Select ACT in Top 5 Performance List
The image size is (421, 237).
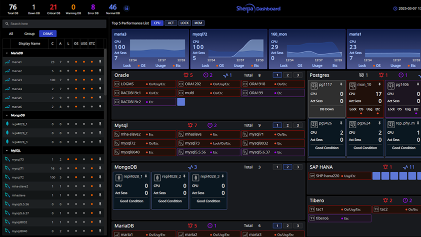(x=171, y=23)
